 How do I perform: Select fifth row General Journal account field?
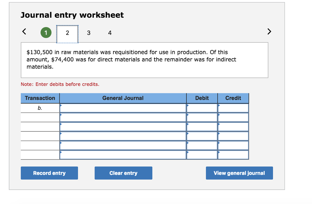tap(123, 145)
